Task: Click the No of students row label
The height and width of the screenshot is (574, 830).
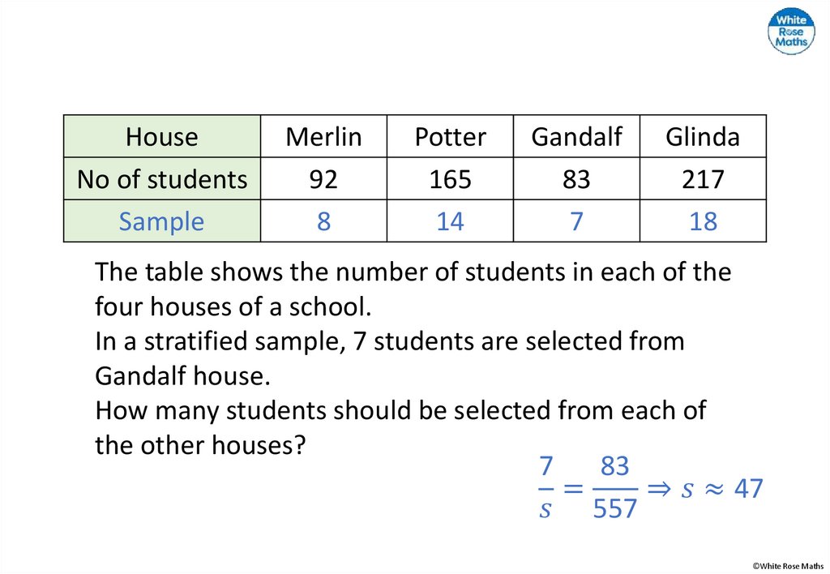Action: click(162, 178)
